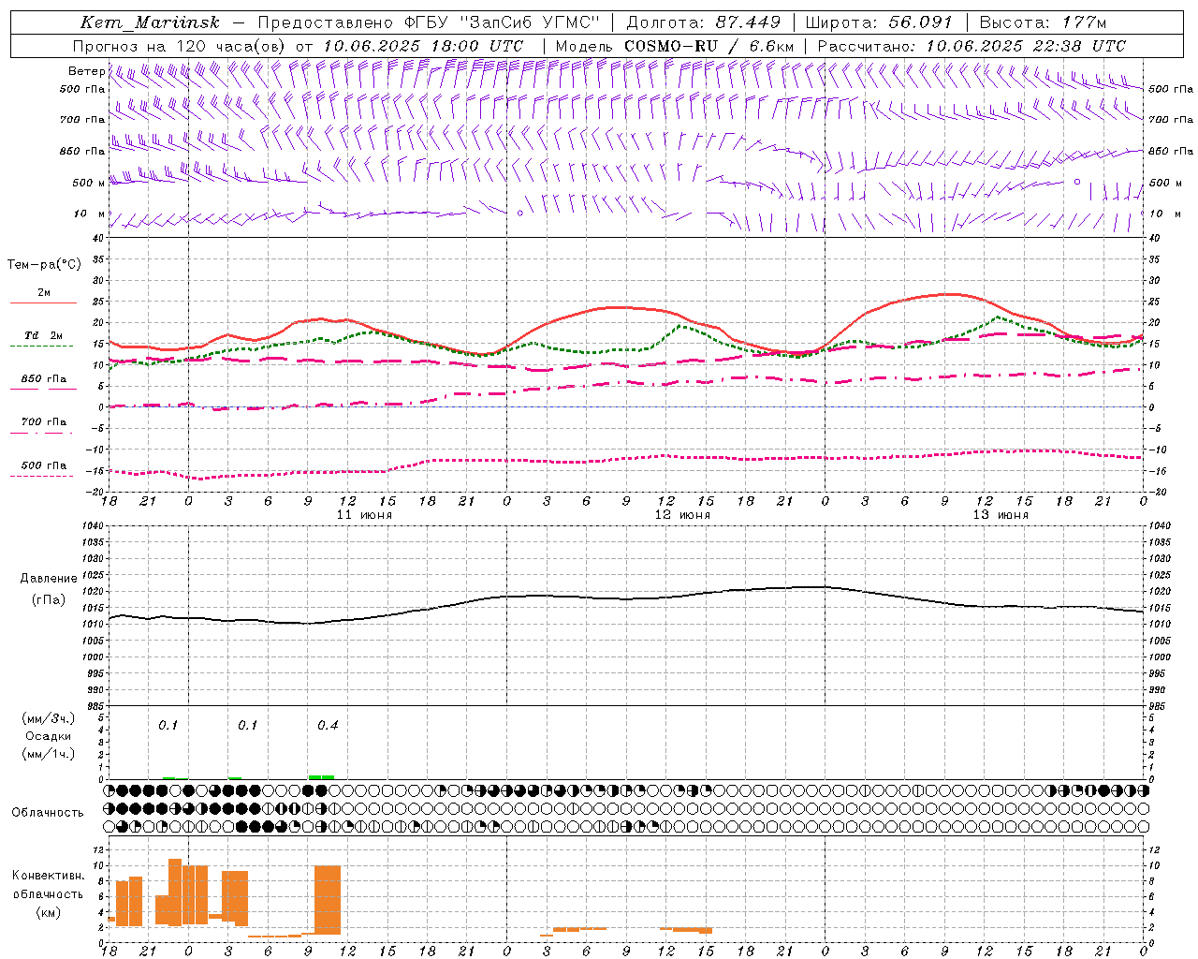1198x959 pixels.
Task: Select the 12 июня date label
Action: (x=683, y=515)
